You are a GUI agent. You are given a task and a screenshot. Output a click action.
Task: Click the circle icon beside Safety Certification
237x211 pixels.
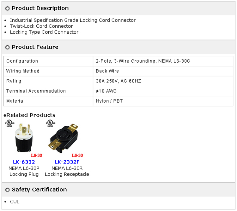click(8, 190)
